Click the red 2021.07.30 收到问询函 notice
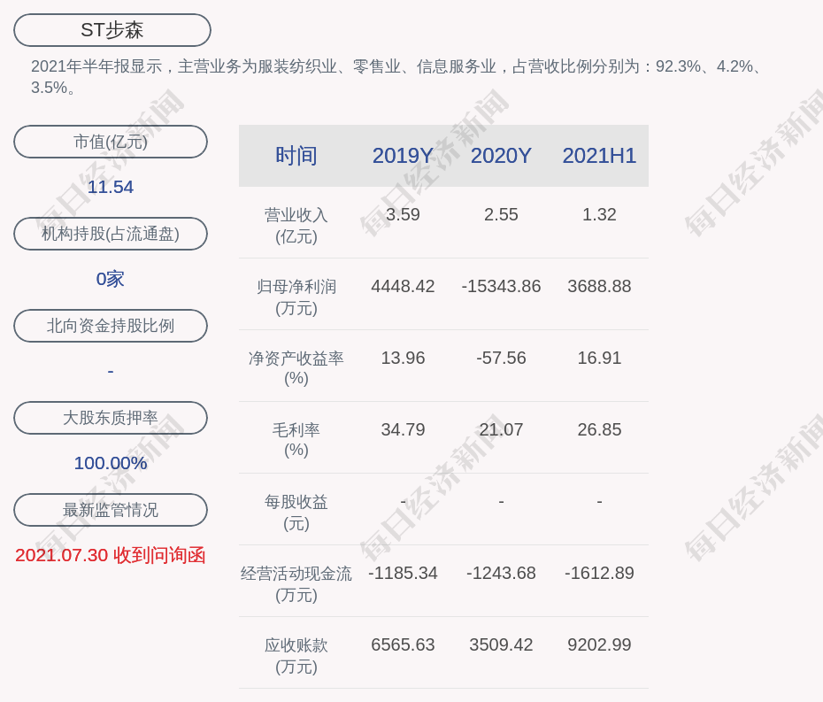This screenshot has height=702, width=823. [111, 555]
